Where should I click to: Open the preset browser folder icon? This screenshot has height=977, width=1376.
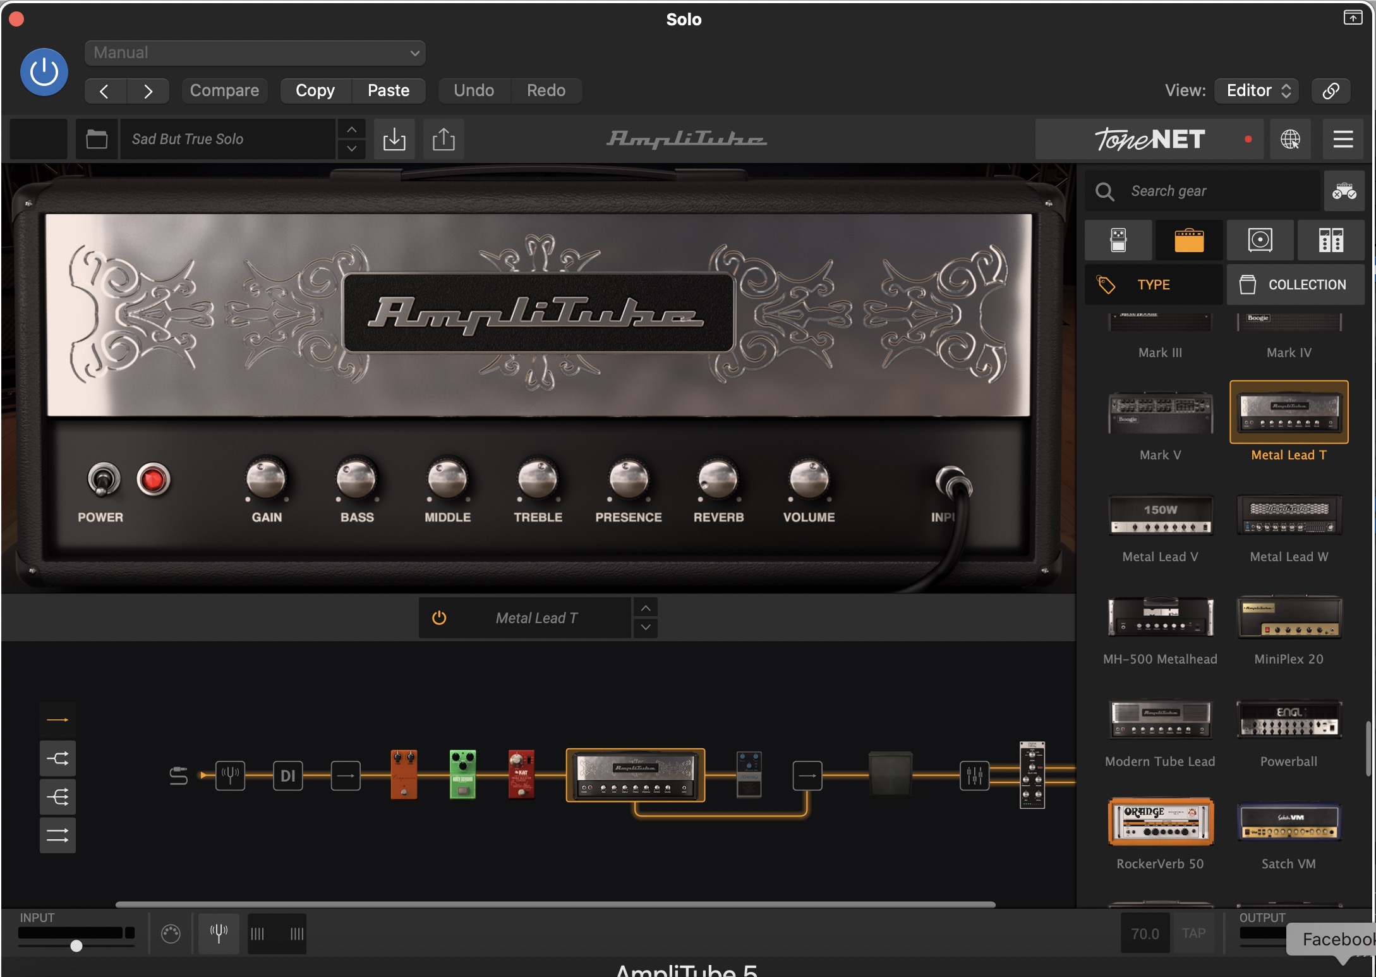(x=97, y=139)
